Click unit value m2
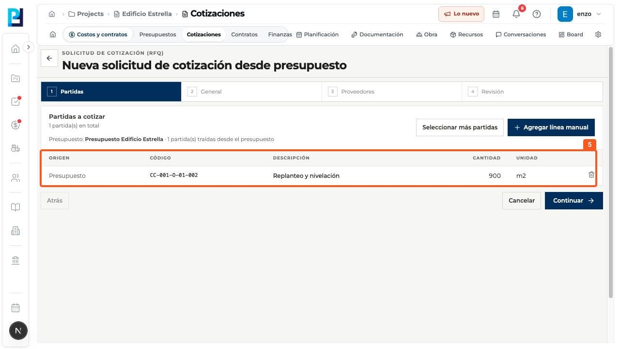Screen dimensions: 620x349 click(521, 175)
